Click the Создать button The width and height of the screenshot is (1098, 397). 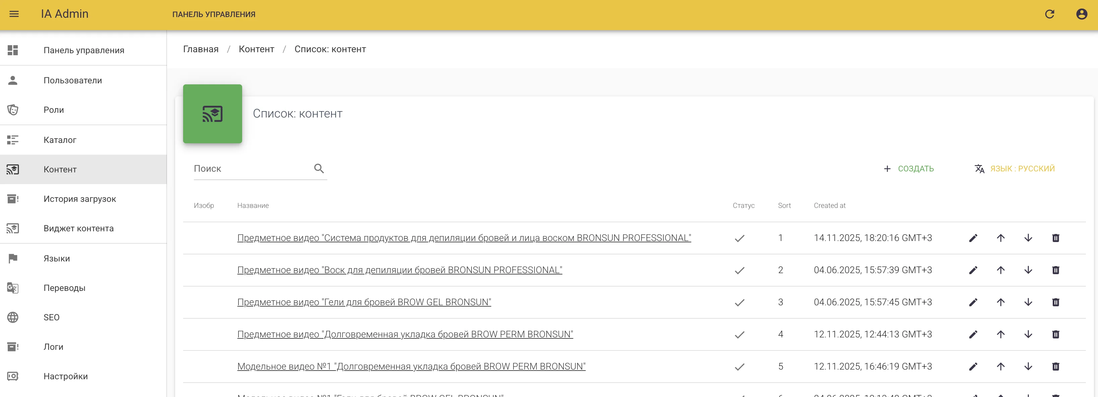pos(909,168)
